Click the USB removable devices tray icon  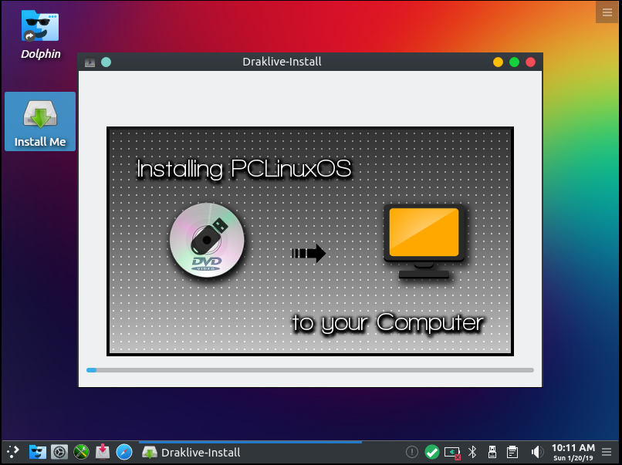492,452
